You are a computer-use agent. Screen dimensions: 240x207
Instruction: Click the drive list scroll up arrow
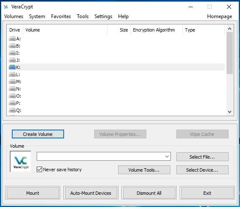(x=229, y=29)
